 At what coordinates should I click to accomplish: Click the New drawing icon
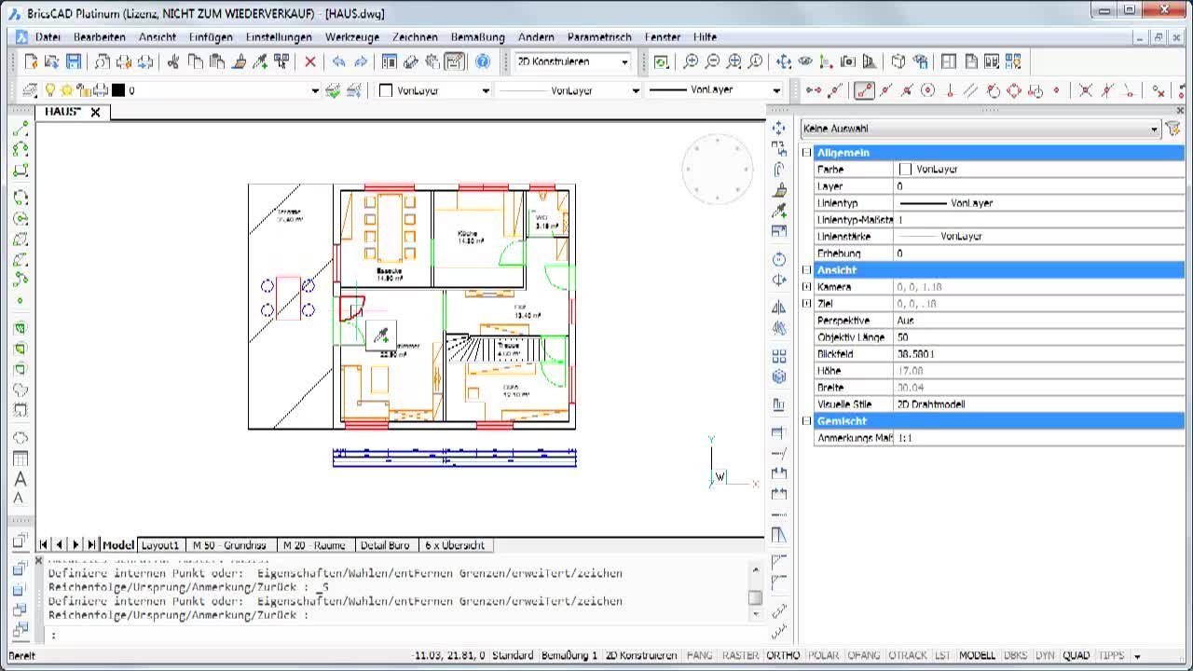pos(31,62)
